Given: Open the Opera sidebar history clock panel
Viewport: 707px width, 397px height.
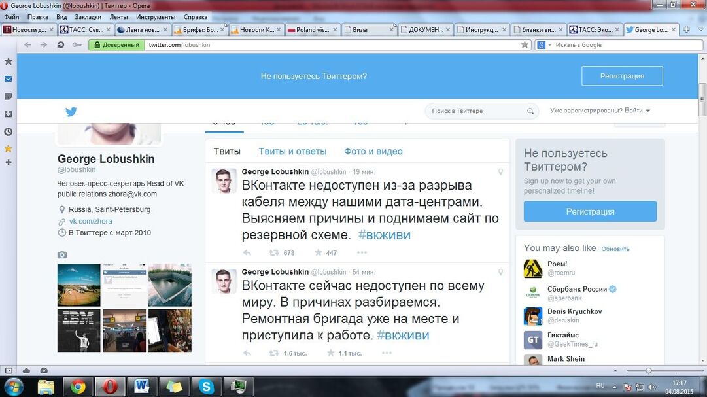Looking at the screenshot, I should [9, 131].
